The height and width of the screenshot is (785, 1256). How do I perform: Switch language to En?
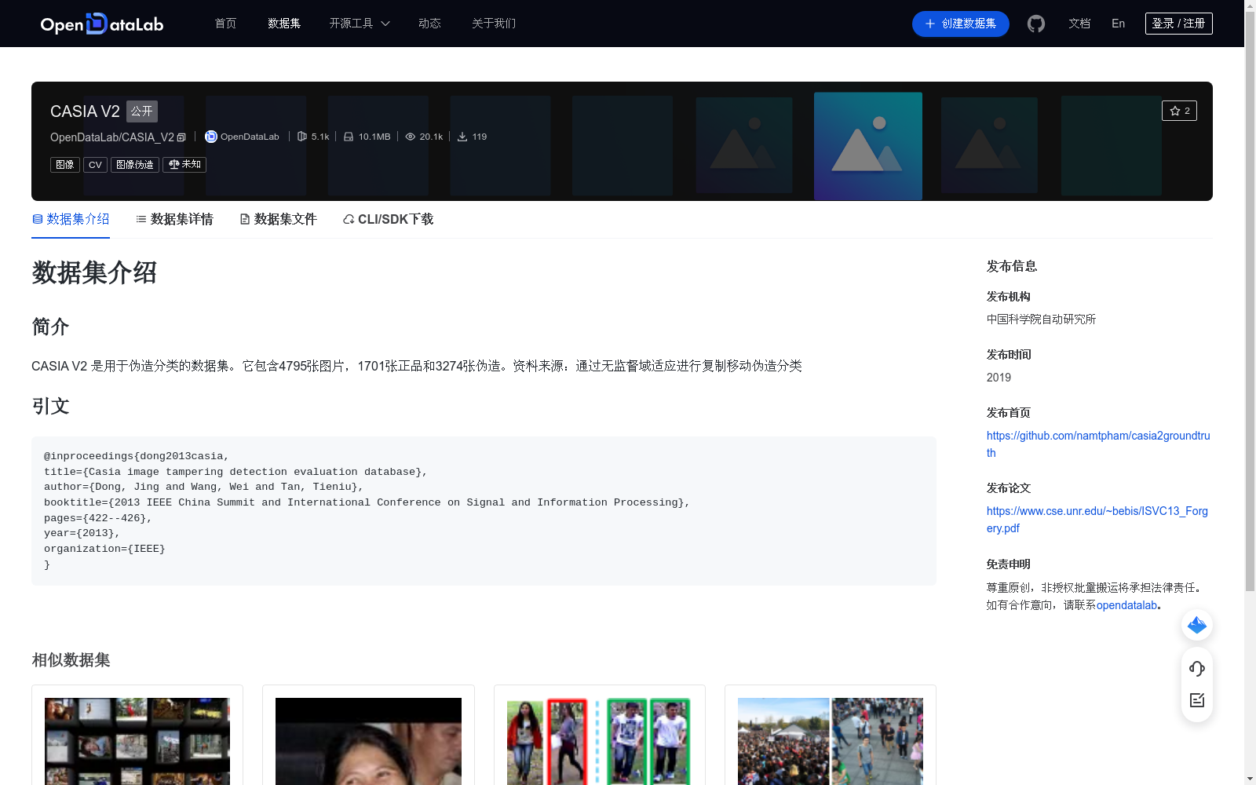tap(1118, 24)
